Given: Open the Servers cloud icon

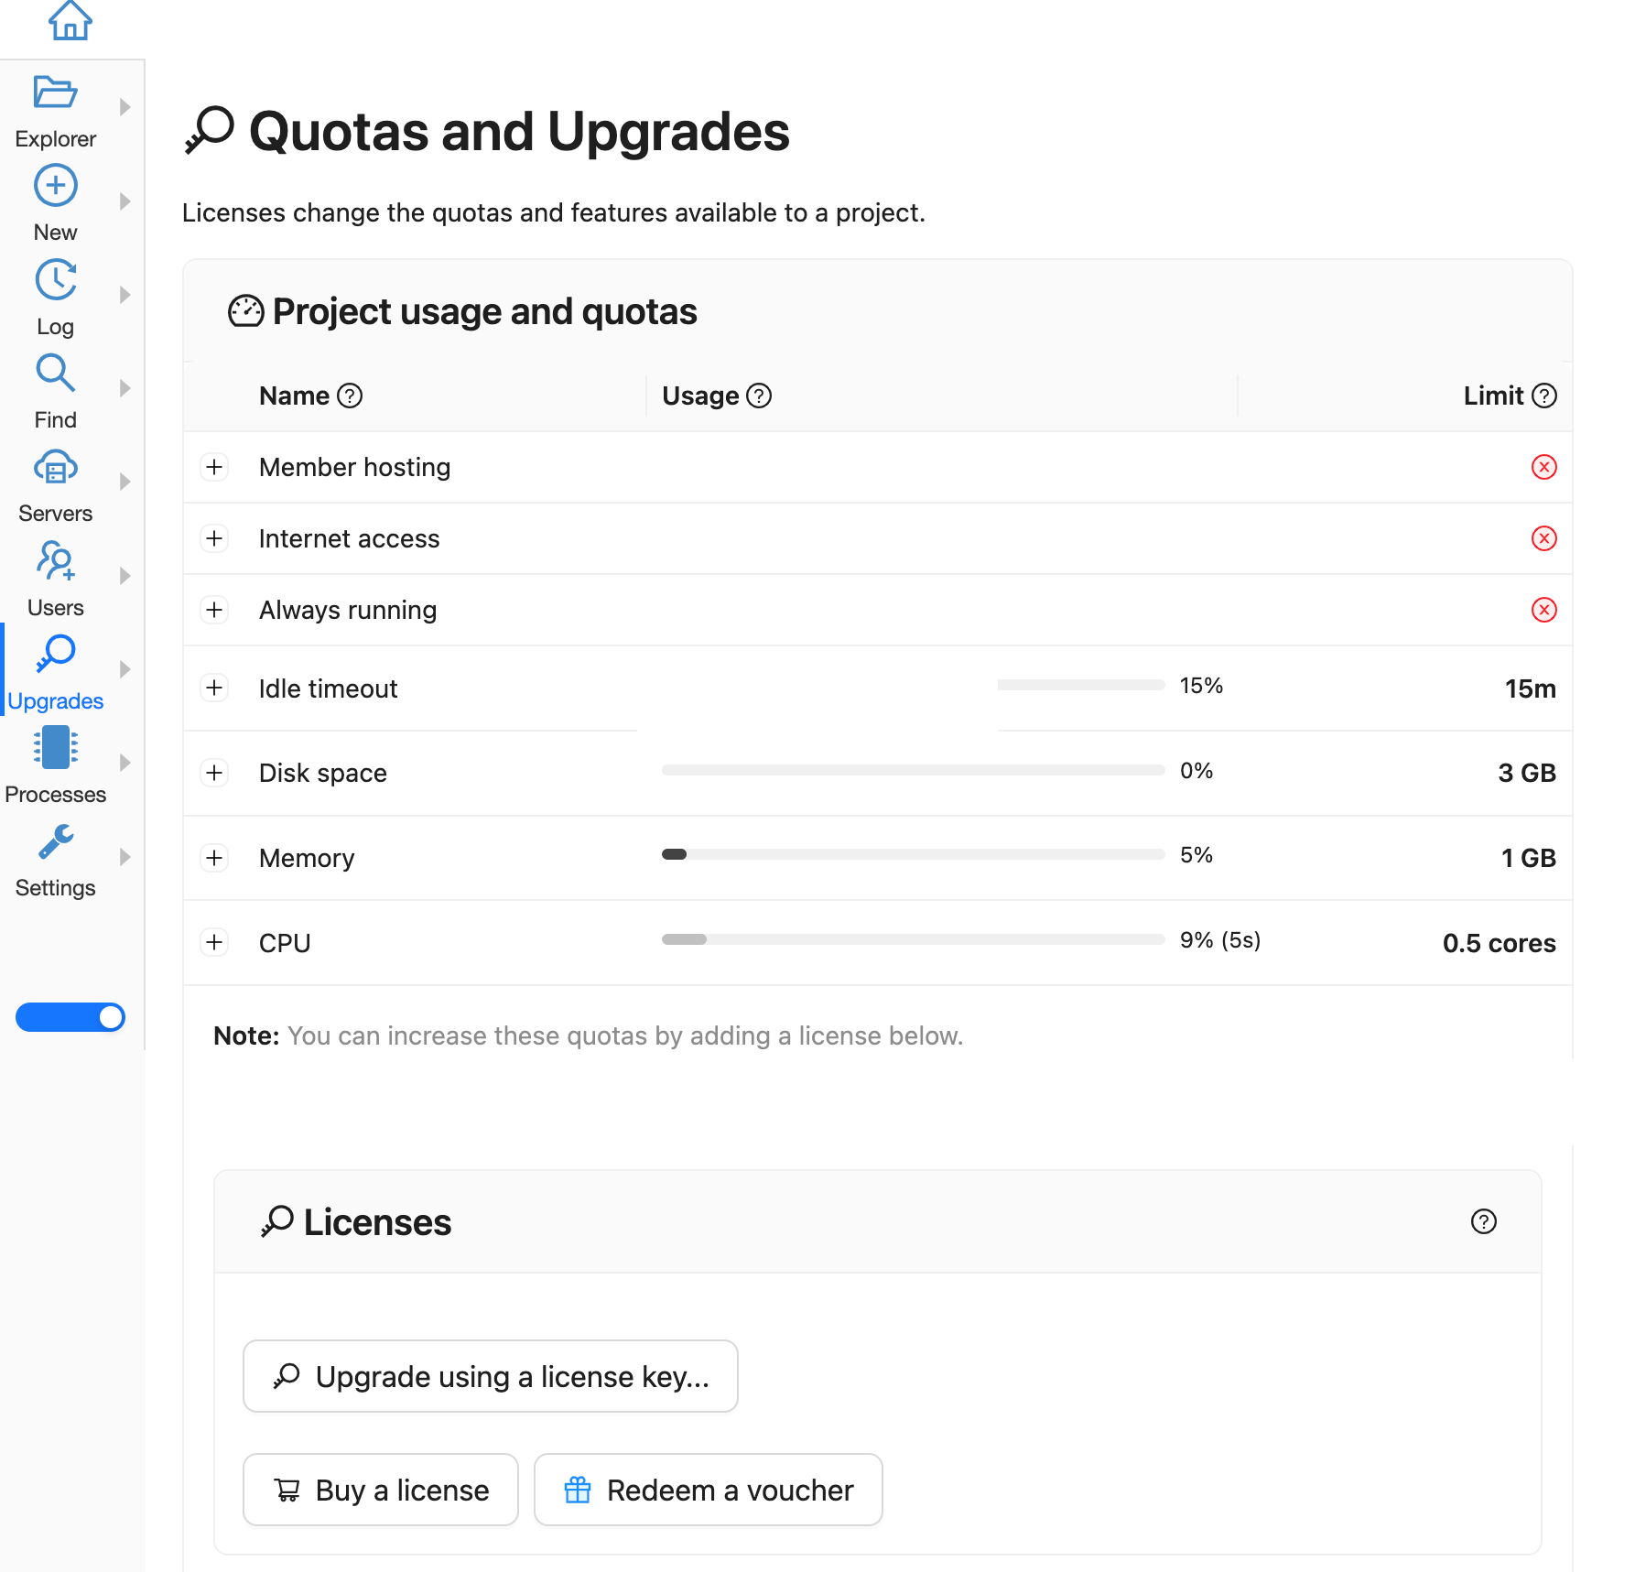Looking at the screenshot, I should click(55, 468).
